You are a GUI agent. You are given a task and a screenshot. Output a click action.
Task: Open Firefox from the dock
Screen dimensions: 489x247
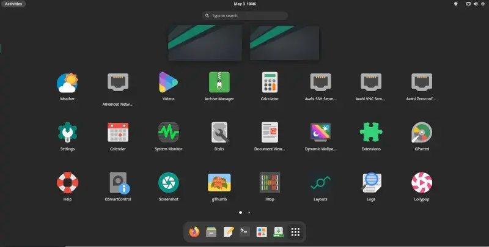[195, 232]
